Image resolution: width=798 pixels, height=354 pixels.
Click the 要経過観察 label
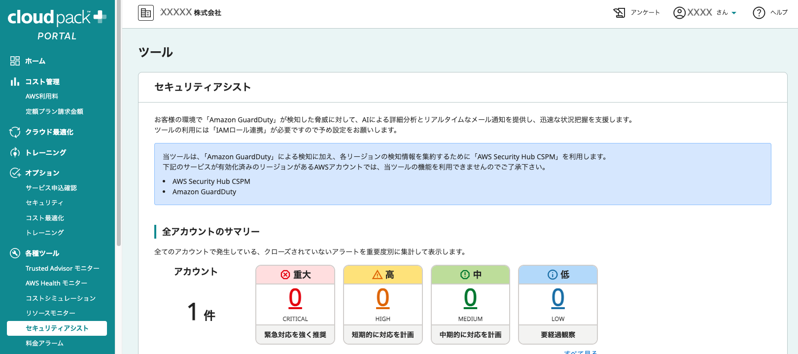coord(558,335)
